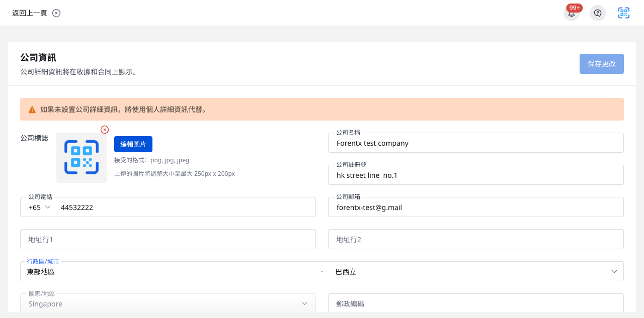Click the 公司標誌 label

[34, 138]
